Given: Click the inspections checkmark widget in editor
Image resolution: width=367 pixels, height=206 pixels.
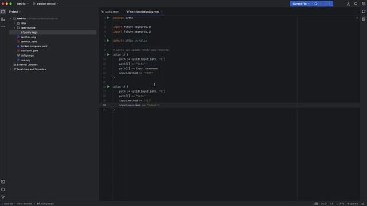Looking at the screenshot, I should [357, 18].
